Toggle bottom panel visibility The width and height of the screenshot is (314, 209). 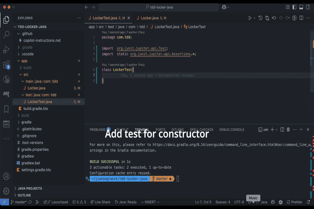[x=301, y=7]
